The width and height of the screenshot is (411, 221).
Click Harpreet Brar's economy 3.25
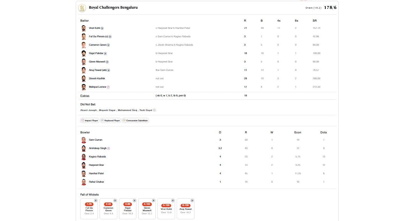(298, 165)
